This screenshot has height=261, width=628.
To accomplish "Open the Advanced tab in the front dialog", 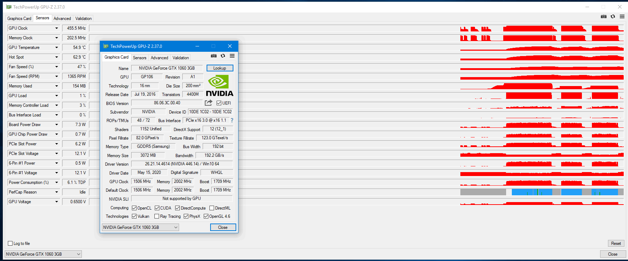I will pos(159,58).
